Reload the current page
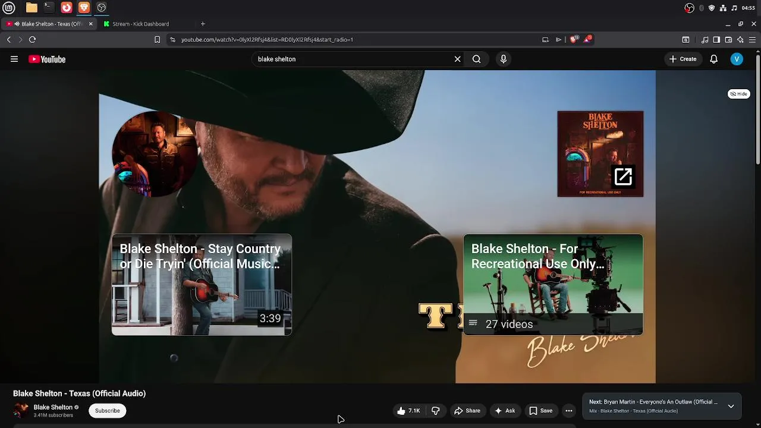Screen dimensions: 761x428 [32, 39]
